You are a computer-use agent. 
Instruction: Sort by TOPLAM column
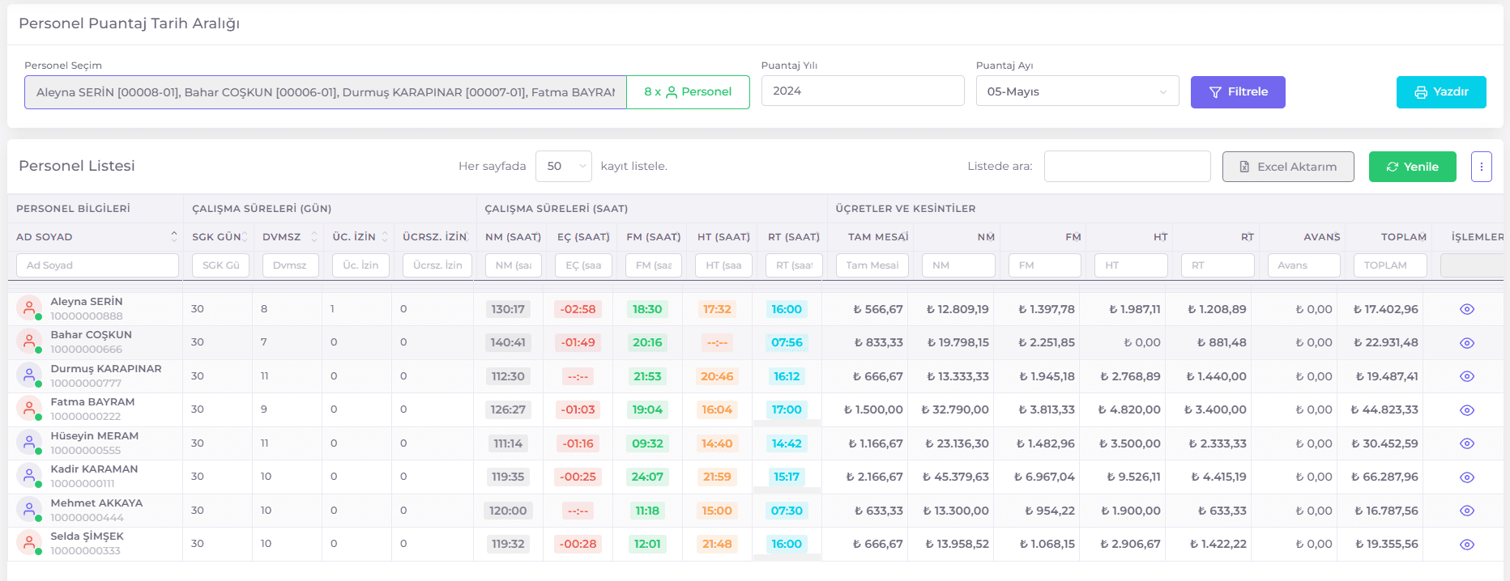click(1388, 237)
